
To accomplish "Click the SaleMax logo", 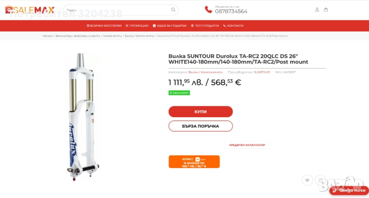I will coord(30,10).
